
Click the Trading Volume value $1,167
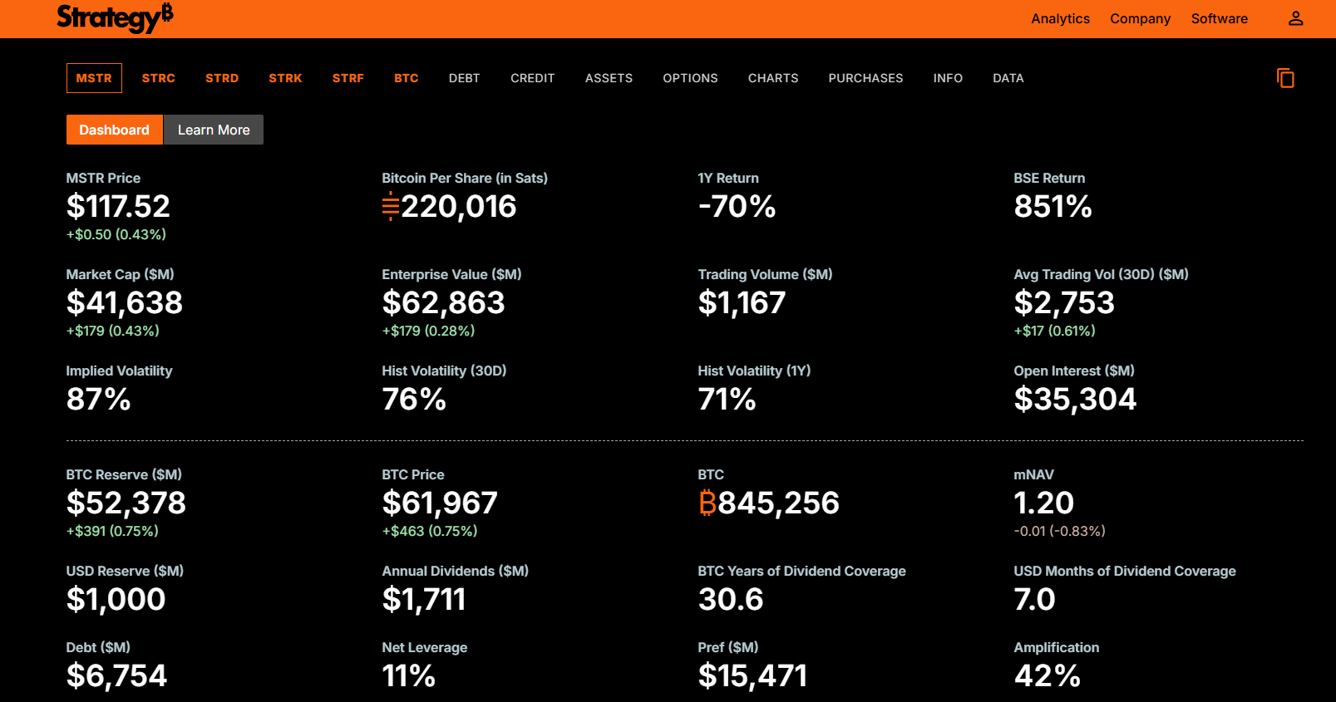[x=742, y=302]
